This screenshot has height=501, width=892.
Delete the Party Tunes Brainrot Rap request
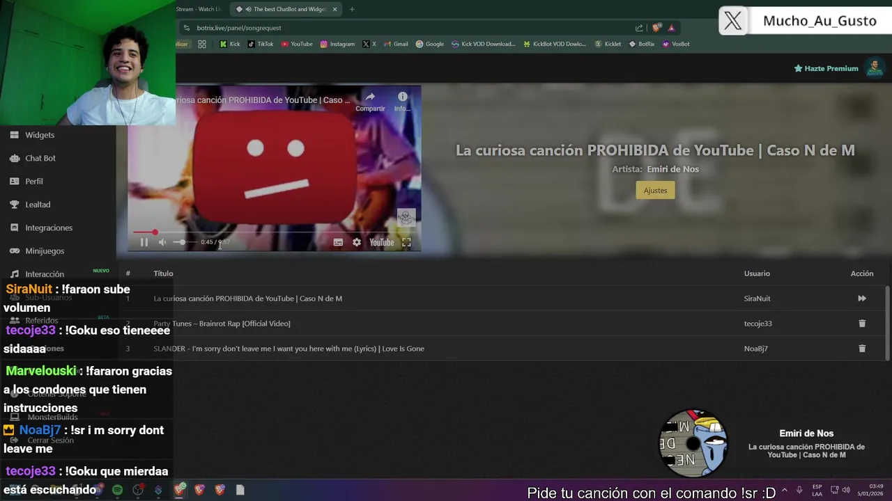click(862, 324)
